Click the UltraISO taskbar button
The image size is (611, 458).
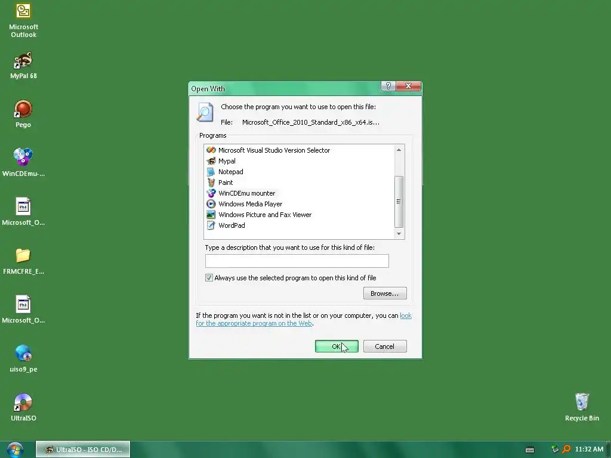click(83, 450)
